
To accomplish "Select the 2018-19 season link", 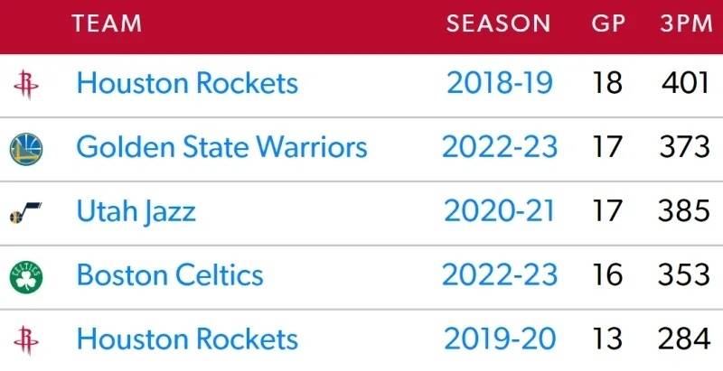I will coord(500,83).
